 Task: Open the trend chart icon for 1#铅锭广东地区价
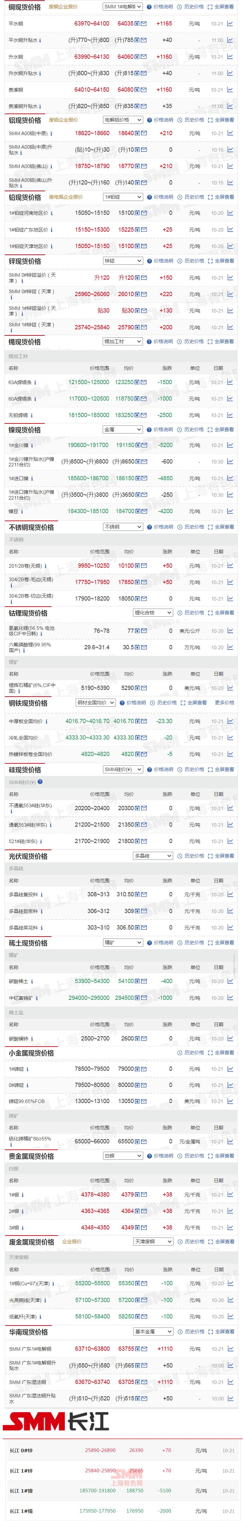click(230, 230)
